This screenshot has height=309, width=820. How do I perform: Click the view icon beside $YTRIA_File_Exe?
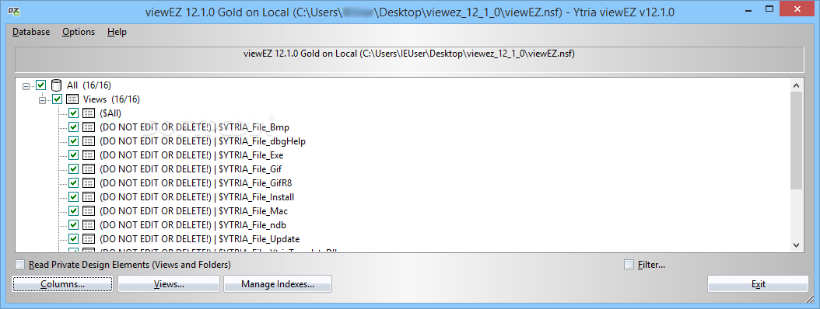(89, 155)
